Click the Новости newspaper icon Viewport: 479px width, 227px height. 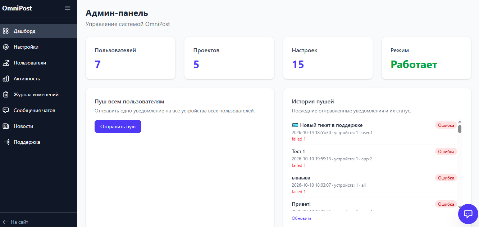tap(6, 126)
